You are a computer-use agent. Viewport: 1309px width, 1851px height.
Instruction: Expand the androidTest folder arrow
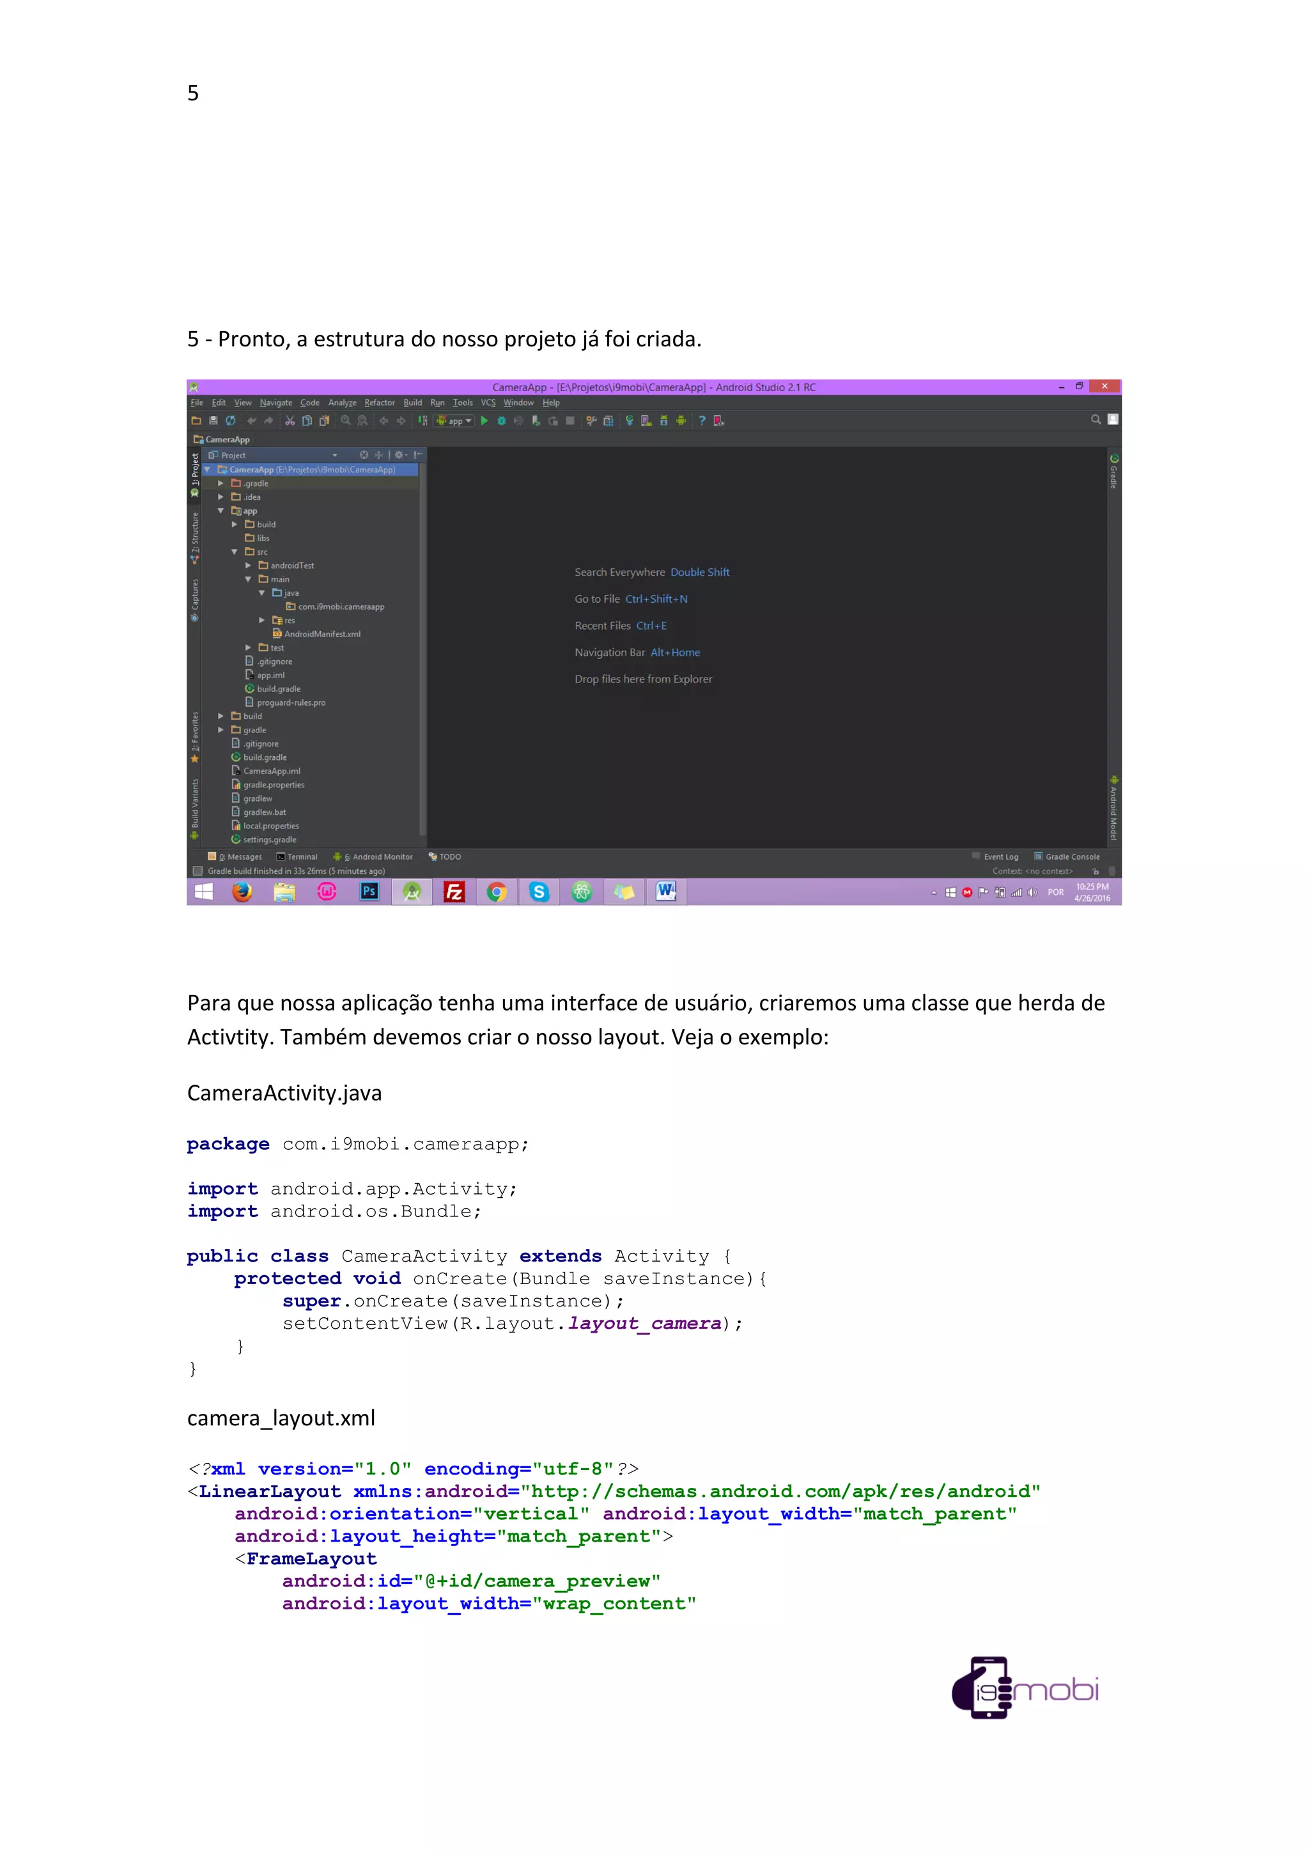248,565
